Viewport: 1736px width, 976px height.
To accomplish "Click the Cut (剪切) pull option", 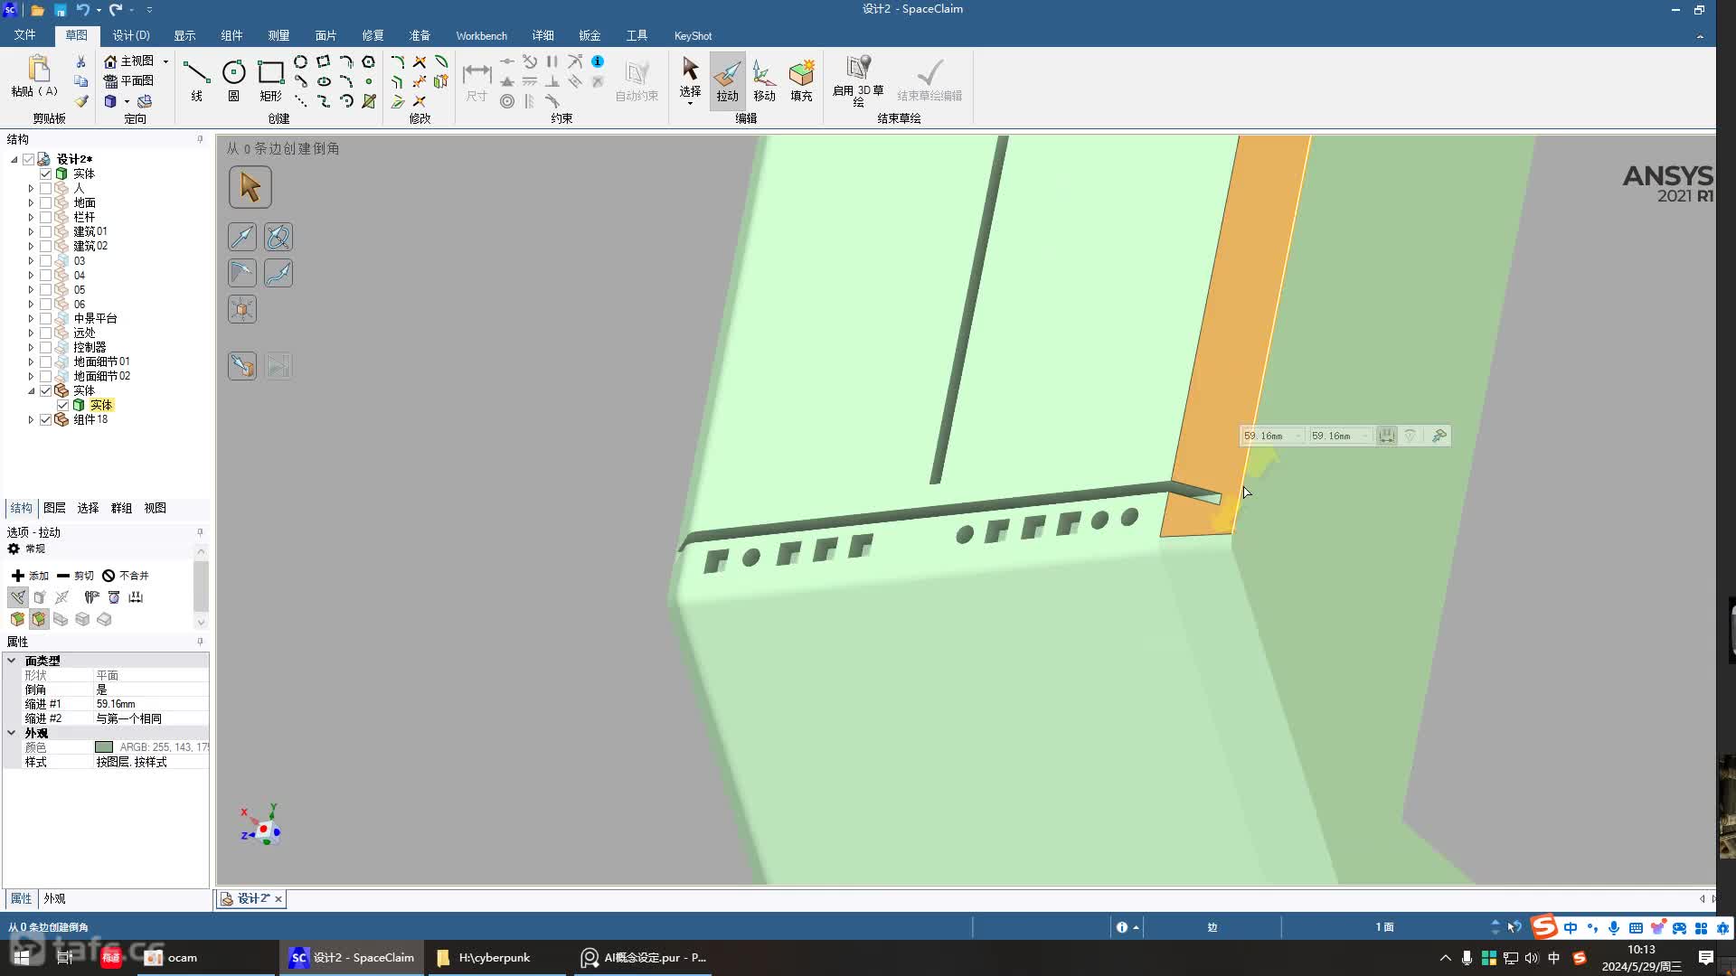I will 75,575.
